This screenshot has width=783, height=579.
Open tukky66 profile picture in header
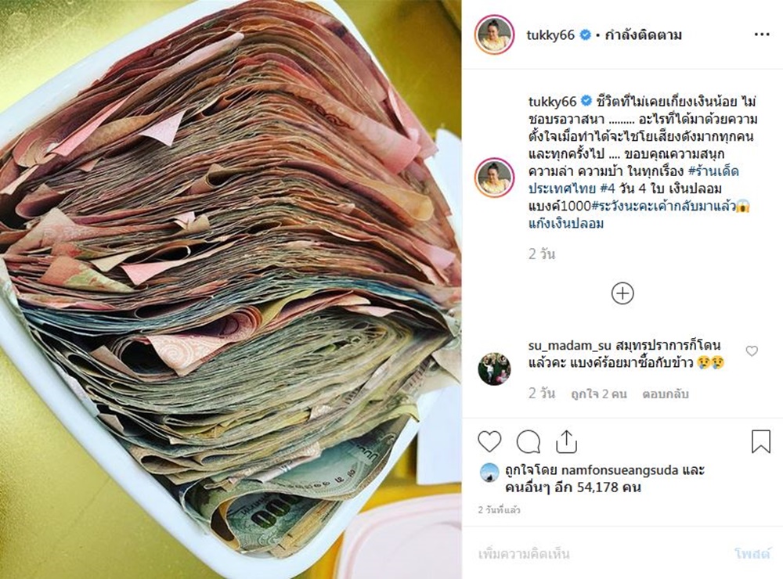tap(494, 34)
